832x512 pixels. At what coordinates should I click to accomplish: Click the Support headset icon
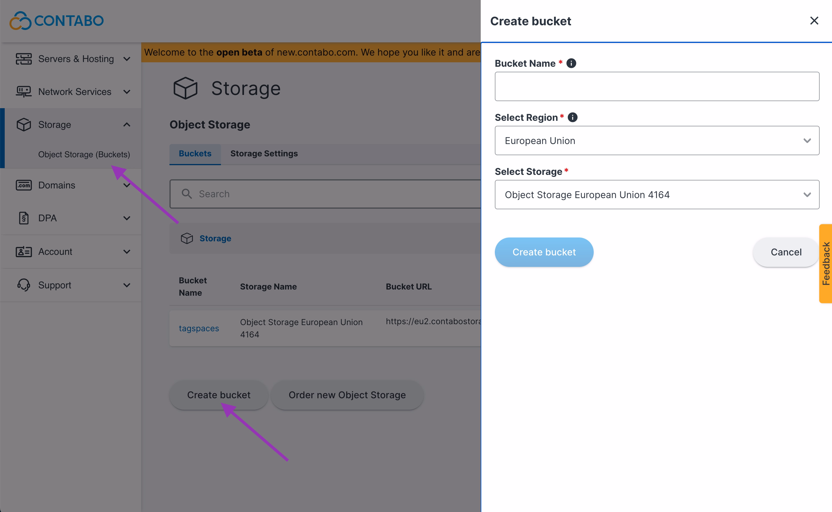click(x=24, y=285)
